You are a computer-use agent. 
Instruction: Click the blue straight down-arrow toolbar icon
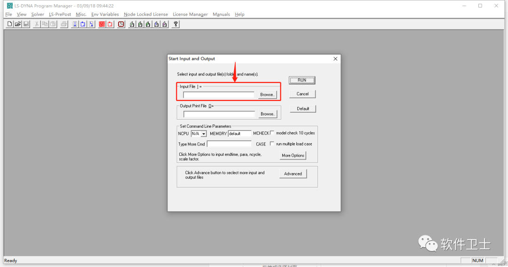pyautogui.click(x=75, y=24)
